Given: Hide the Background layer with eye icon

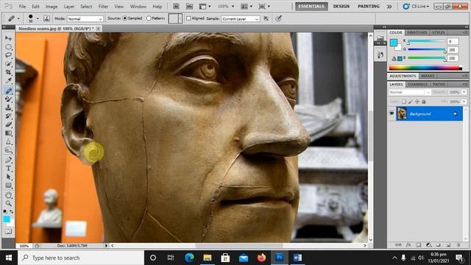Looking at the screenshot, I should [x=392, y=113].
